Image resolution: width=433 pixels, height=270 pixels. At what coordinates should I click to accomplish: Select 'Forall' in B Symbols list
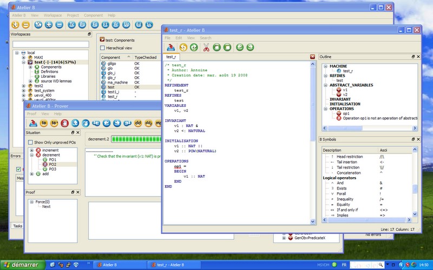pyautogui.click(x=342, y=194)
